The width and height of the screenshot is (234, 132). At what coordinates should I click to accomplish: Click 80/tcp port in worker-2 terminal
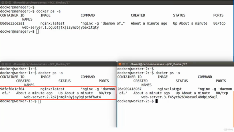[222, 93]
